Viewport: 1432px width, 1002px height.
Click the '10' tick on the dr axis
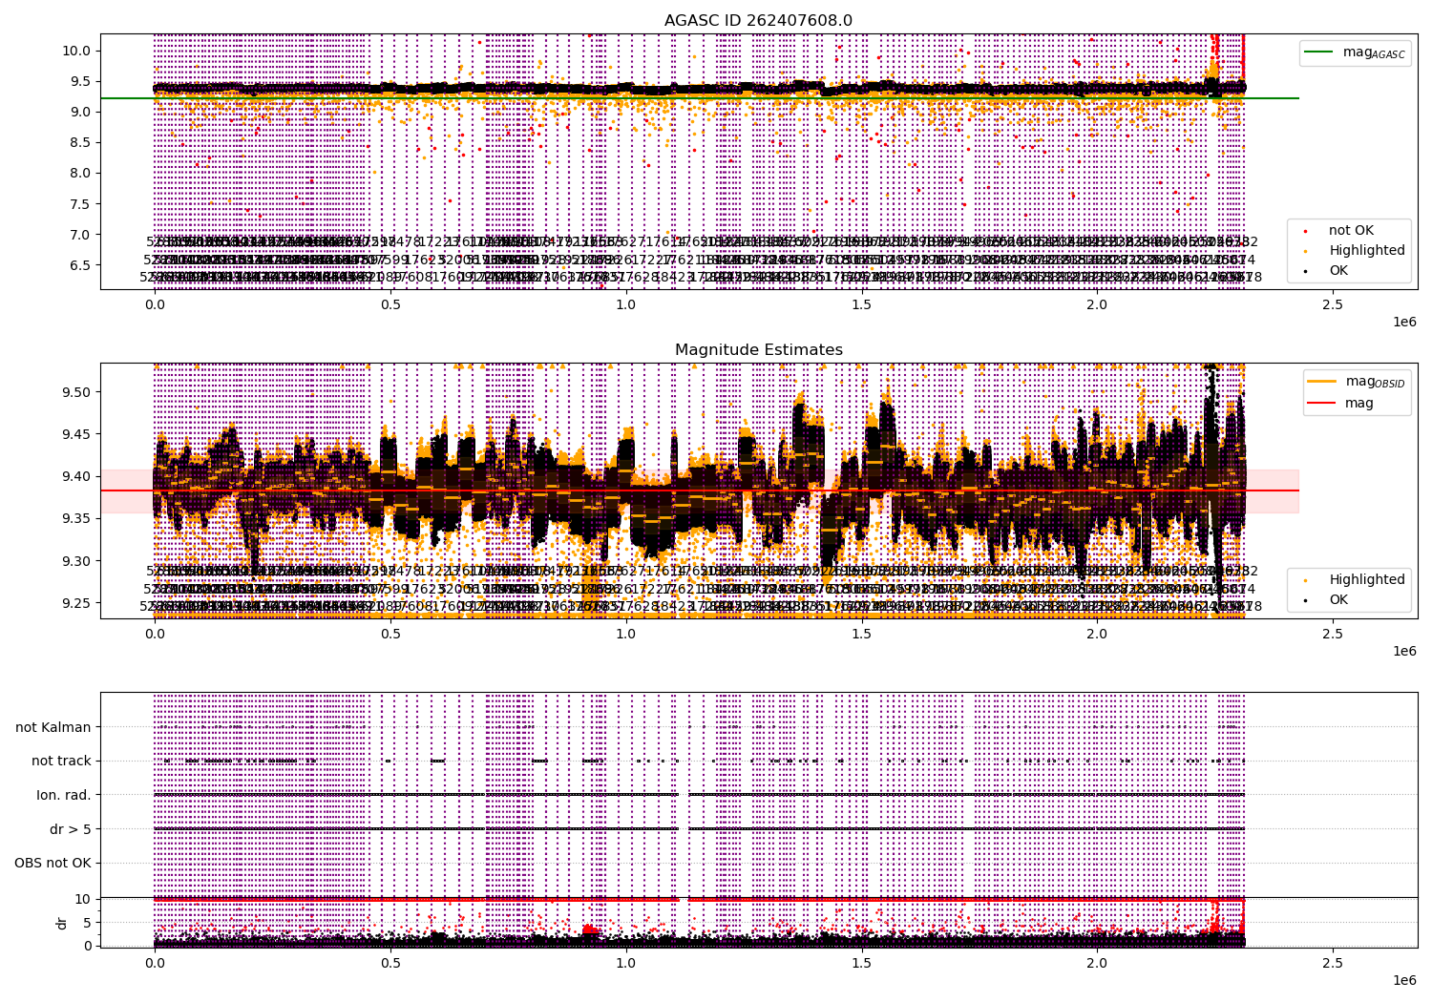pyautogui.click(x=82, y=899)
